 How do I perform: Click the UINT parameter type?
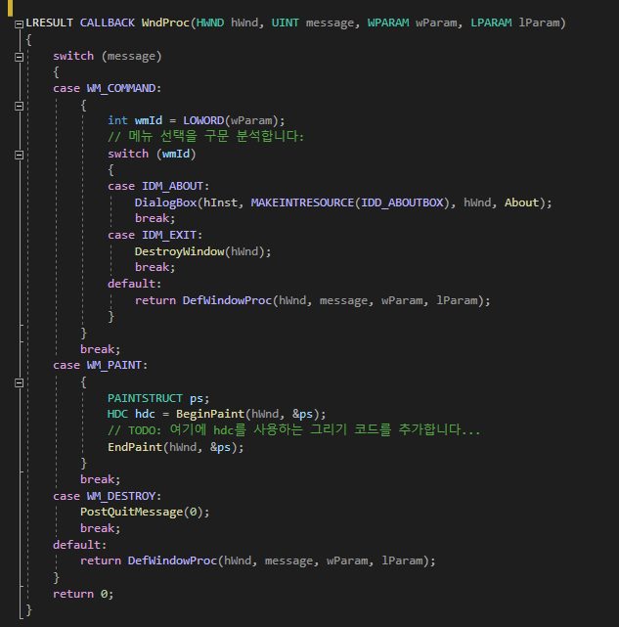286,22
